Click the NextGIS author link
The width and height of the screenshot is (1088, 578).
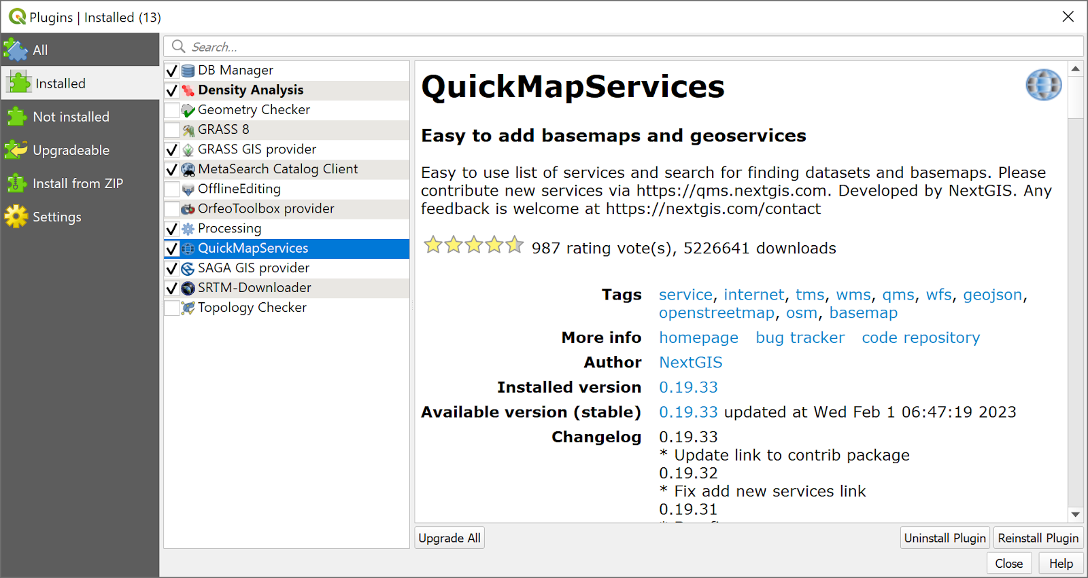coord(690,362)
